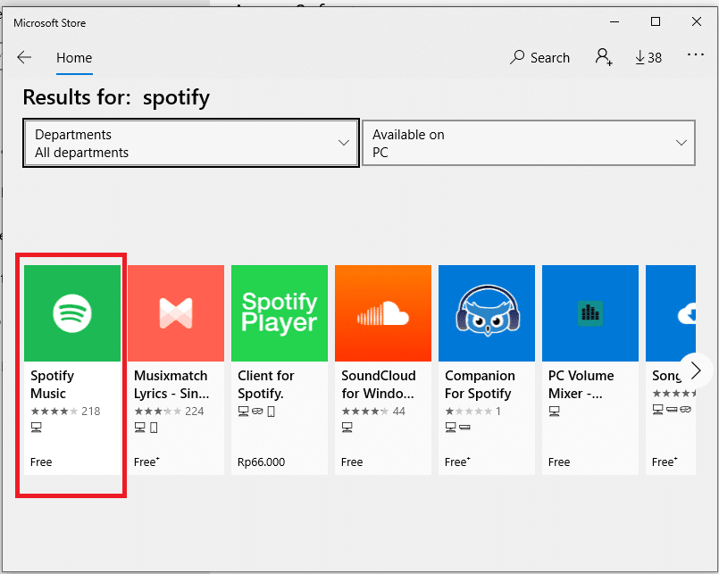Click the Xbox console icon under Companion For Spotify

[464, 428]
